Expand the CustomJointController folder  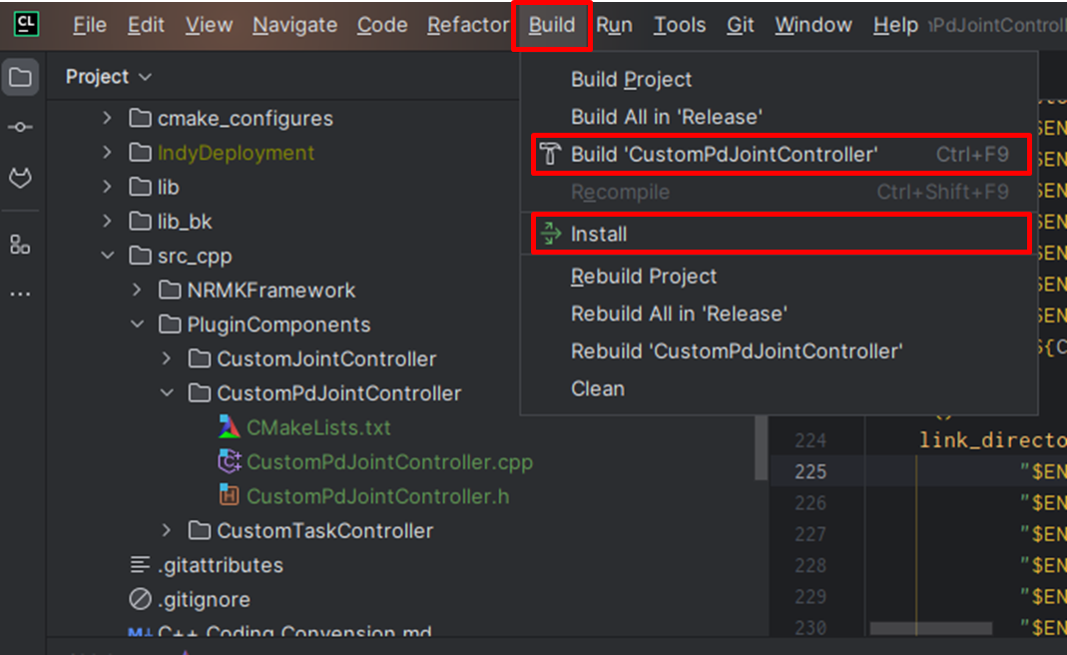[167, 358]
